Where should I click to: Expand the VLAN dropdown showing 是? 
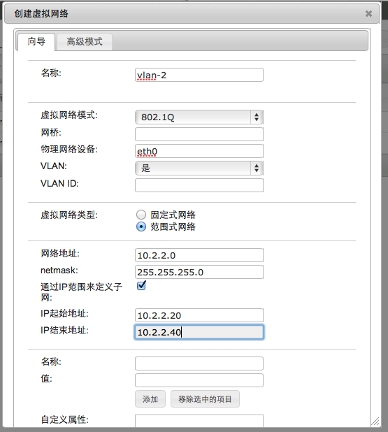coord(199,168)
